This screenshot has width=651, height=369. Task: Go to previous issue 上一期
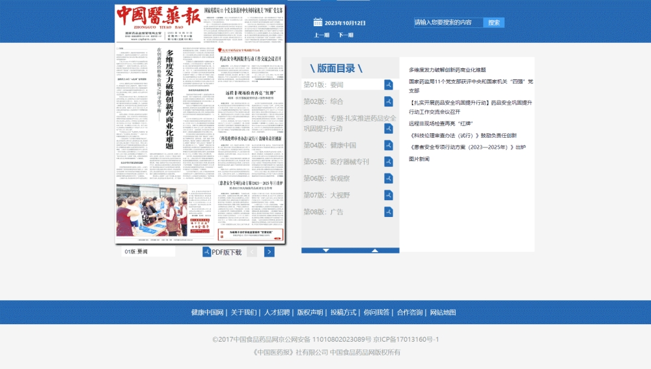click(322, 35)
